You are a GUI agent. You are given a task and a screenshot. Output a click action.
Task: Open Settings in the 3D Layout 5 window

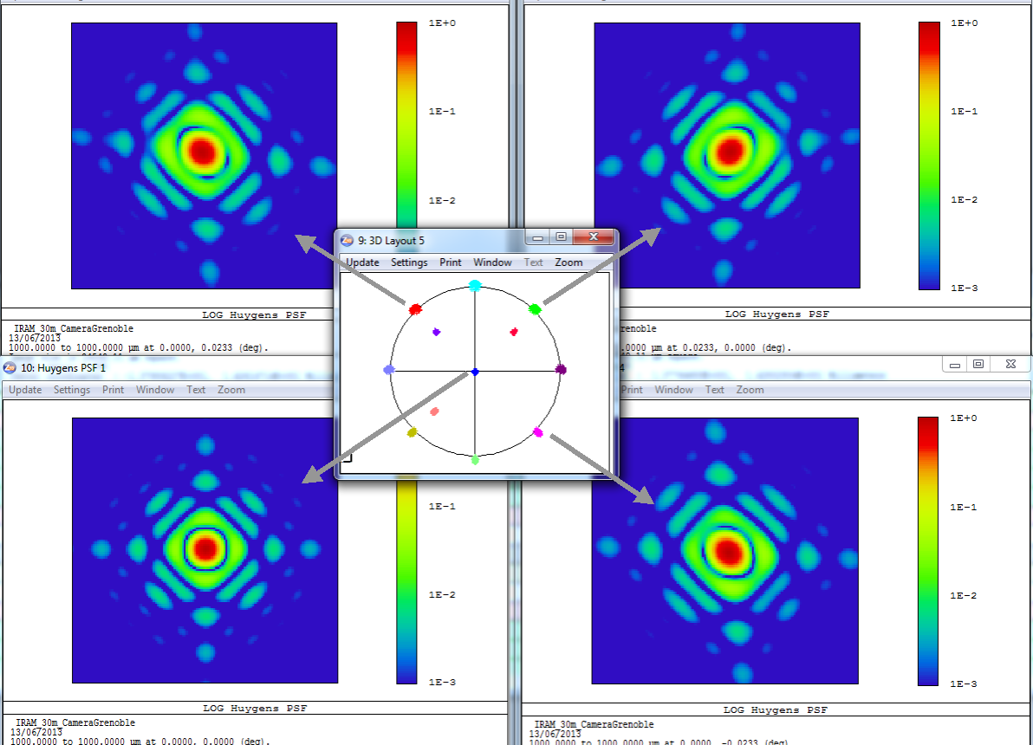pos(409,262)
